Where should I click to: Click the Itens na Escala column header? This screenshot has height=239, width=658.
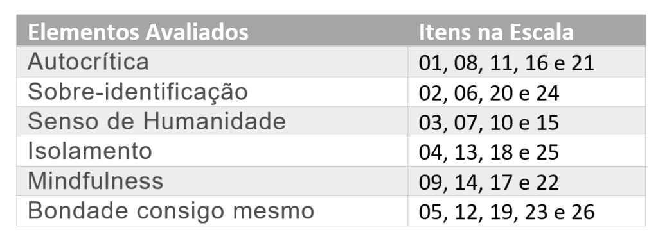(x=526, y=31)
